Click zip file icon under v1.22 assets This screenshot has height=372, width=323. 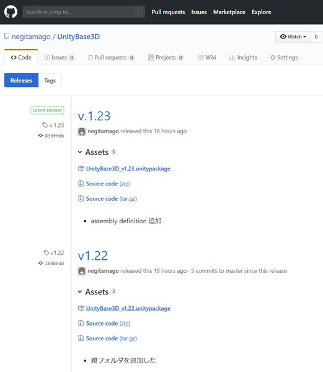tap(81, 323)
